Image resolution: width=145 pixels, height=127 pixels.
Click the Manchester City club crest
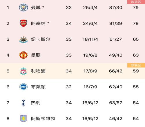coord(23,8)
